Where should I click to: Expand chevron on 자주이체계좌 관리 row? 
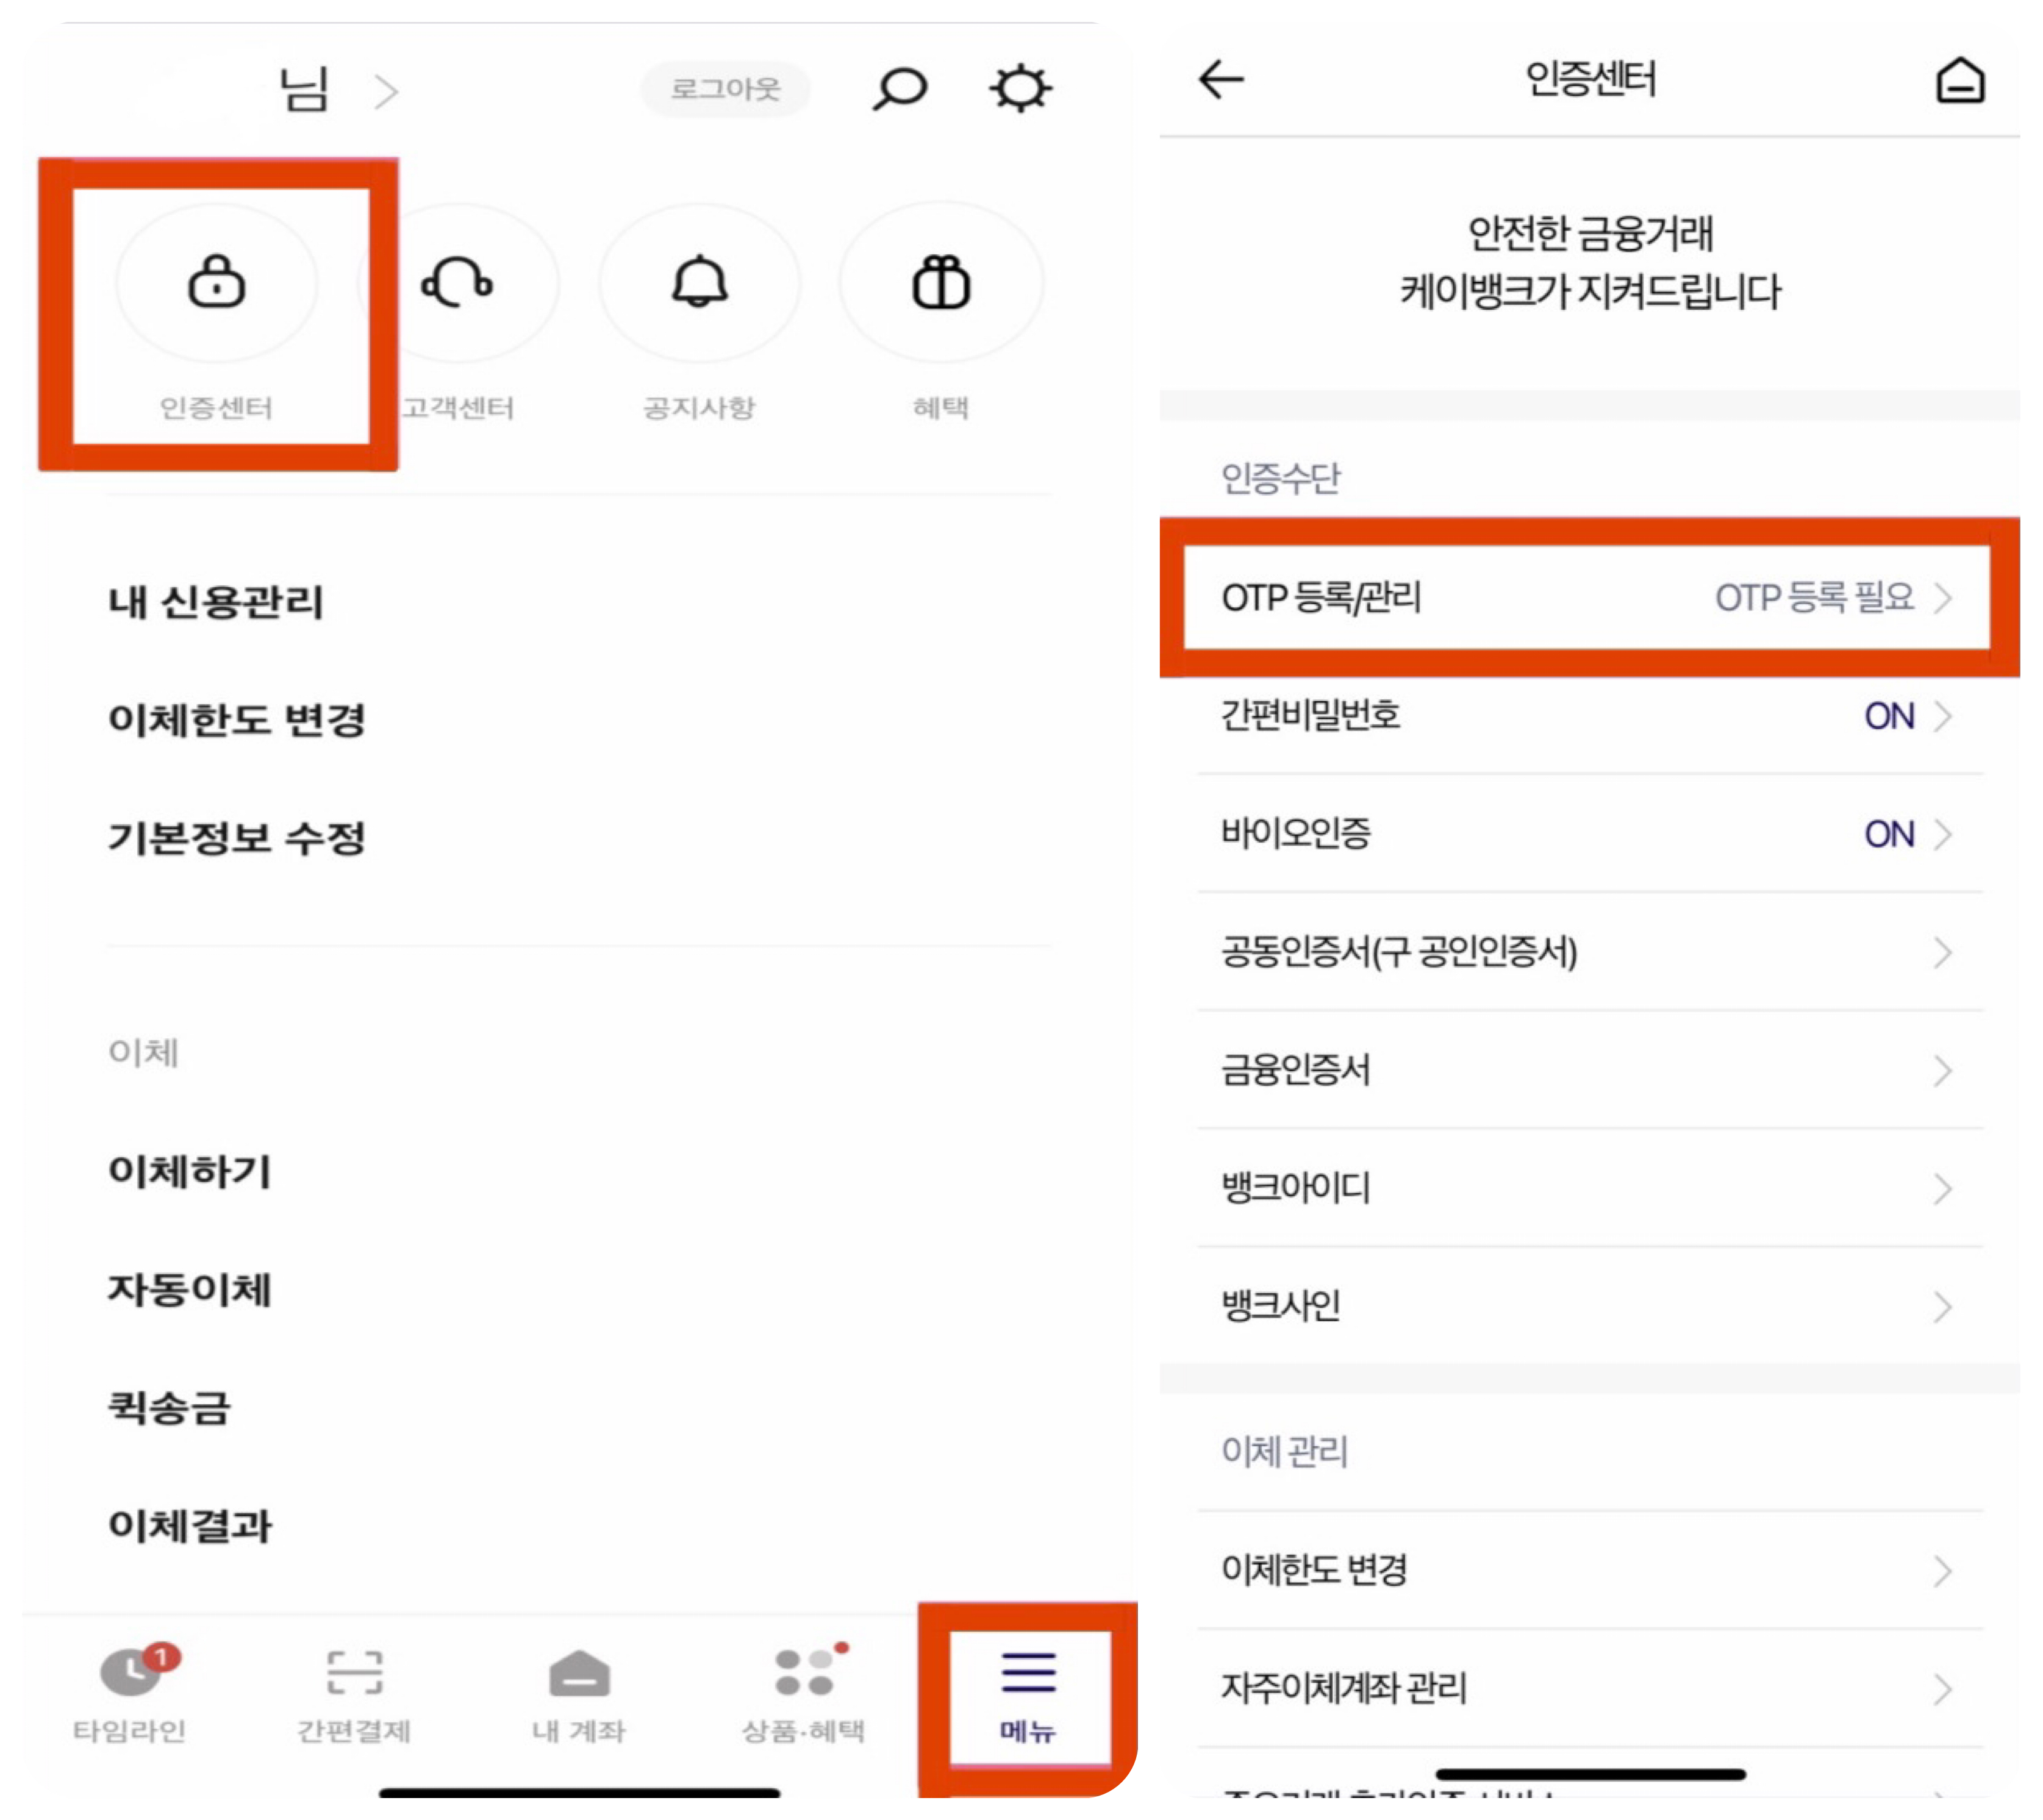coord(1942,1688)
